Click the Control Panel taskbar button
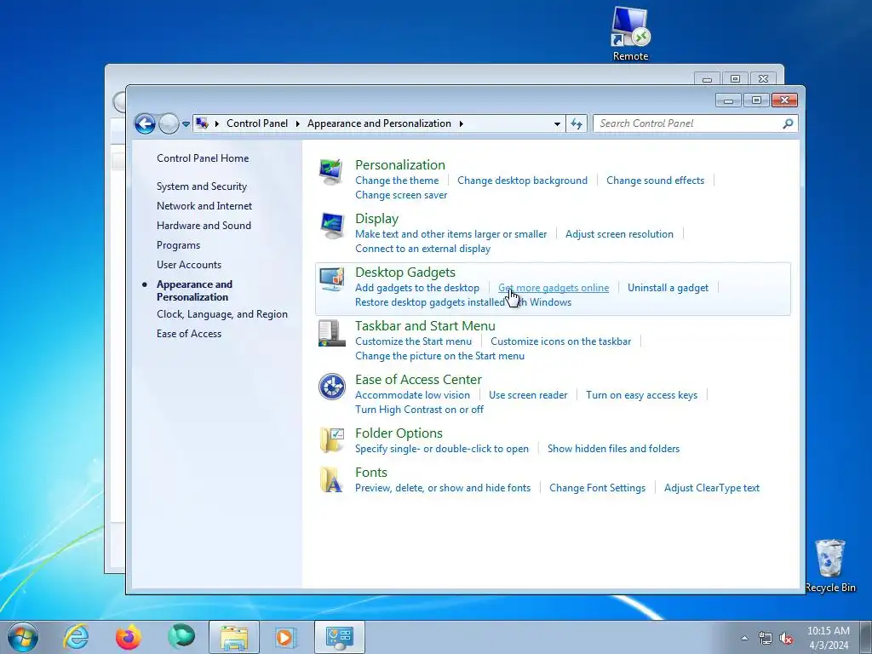The width and height of the screenshot is (872, 654). point(340,637)
